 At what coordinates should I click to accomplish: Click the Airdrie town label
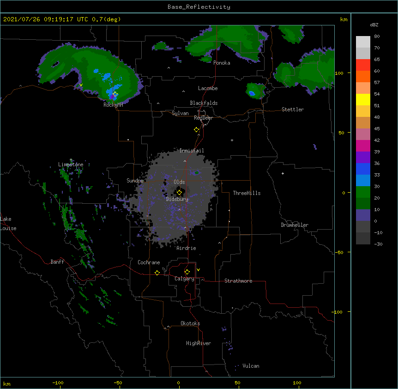tap(186, 248)
